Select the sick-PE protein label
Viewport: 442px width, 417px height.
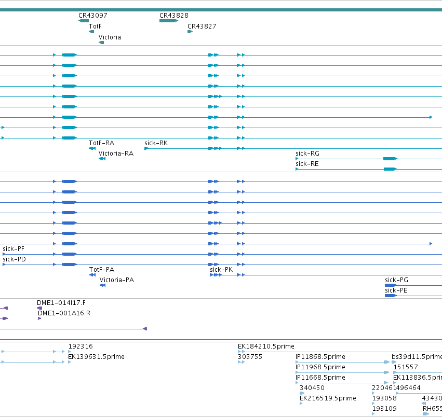(396, 290)
